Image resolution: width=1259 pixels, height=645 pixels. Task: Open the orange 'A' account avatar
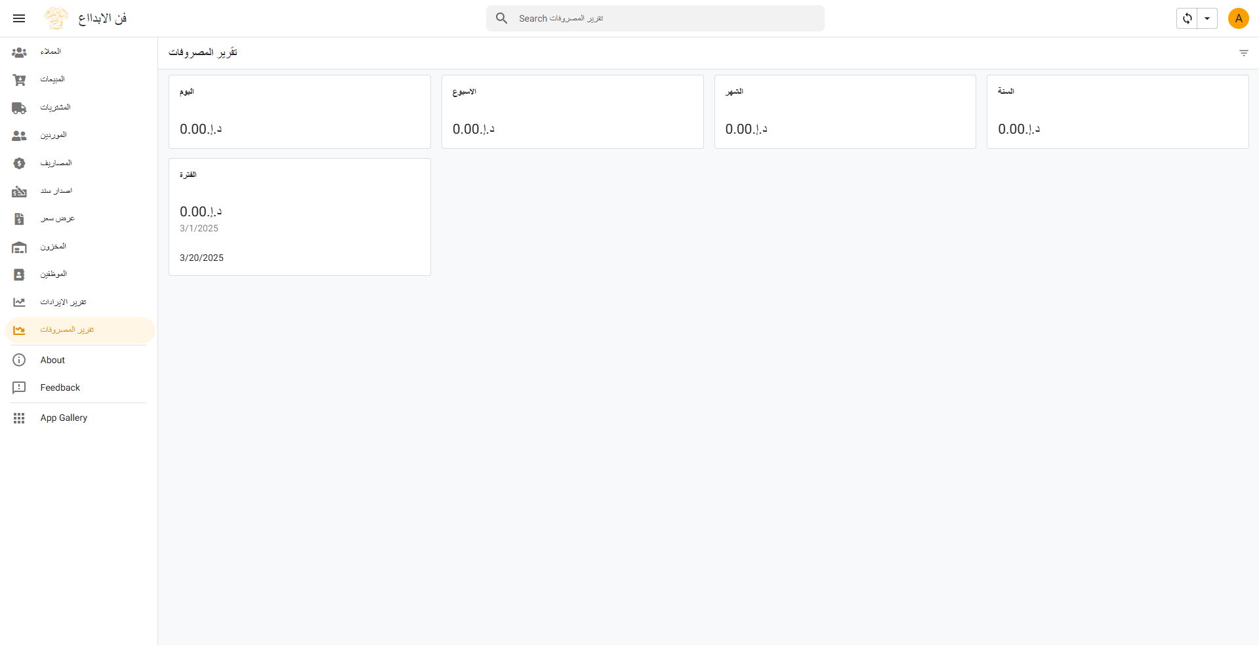(x=1238, y=18)
